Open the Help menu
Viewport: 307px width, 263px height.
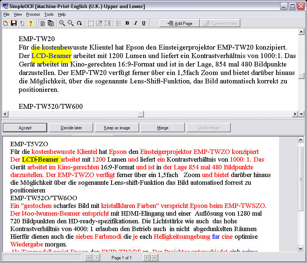pos(62,14)
